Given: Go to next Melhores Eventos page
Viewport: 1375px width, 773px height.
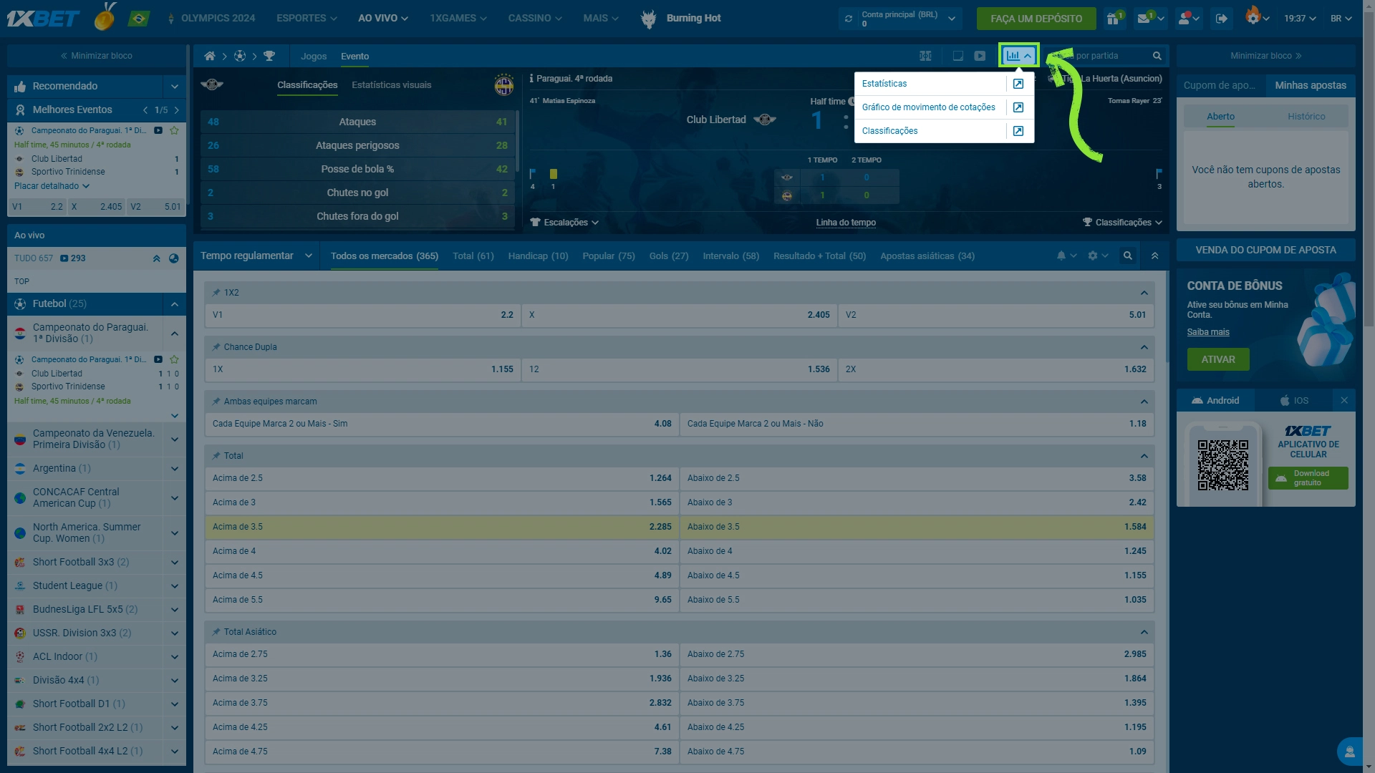Looking at the screenshot, I should (177, 110).
